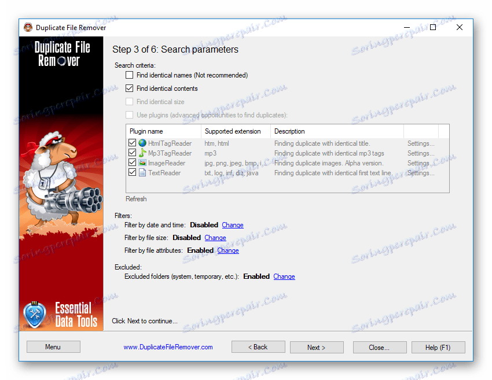Viewport: 492px width, 380px height.
Task: Click the 'htm, html' extension cell
Action: click(216, 143)
